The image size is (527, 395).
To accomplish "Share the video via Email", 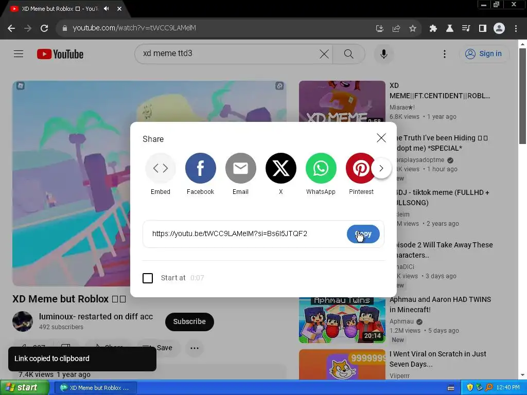I will (241, 168).
